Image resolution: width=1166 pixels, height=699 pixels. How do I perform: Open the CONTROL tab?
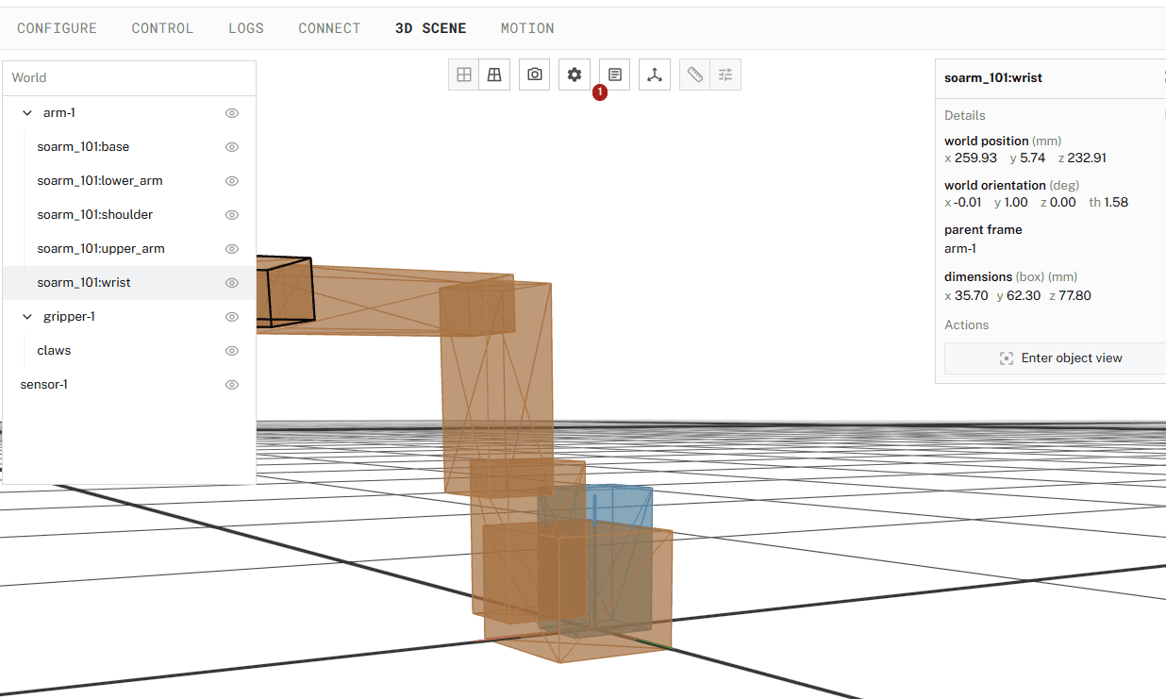162,28
